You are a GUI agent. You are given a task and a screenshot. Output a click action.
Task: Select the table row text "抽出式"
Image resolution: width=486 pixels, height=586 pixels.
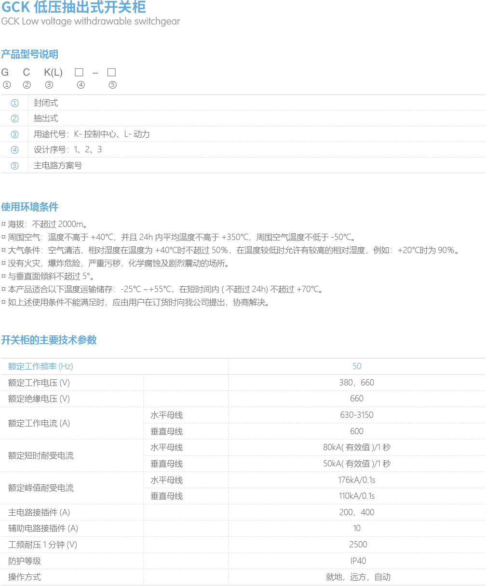[46, 118]
